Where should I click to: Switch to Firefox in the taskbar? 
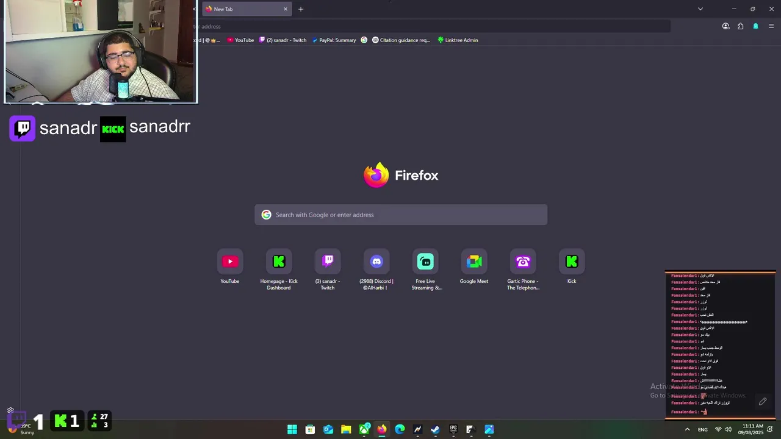tap(382, 429)
